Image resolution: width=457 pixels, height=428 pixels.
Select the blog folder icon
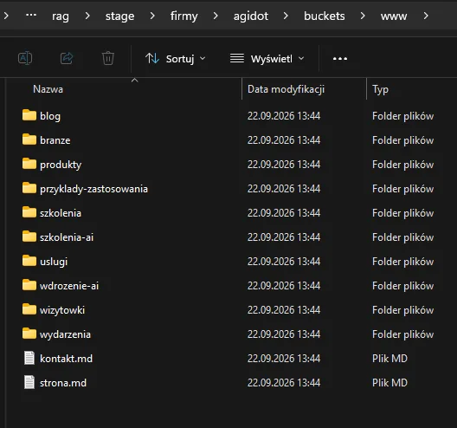29,115
